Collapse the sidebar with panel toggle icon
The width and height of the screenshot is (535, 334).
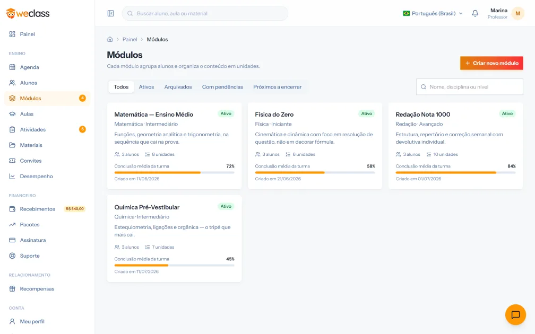click(110, 13)
